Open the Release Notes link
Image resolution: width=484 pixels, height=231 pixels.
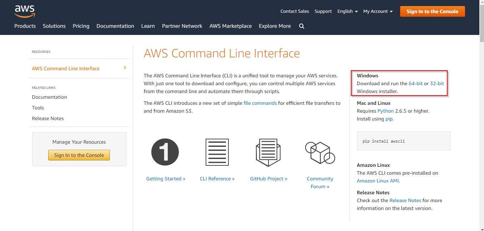pos(405,200)
